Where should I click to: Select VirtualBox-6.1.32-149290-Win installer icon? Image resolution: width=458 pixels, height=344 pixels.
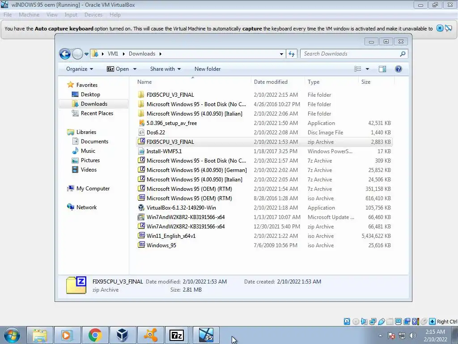(141, 208)
